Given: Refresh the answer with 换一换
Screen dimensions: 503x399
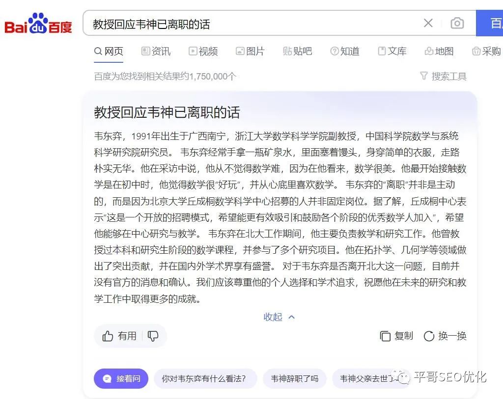Looking at the screenshot, I should 445,336.
